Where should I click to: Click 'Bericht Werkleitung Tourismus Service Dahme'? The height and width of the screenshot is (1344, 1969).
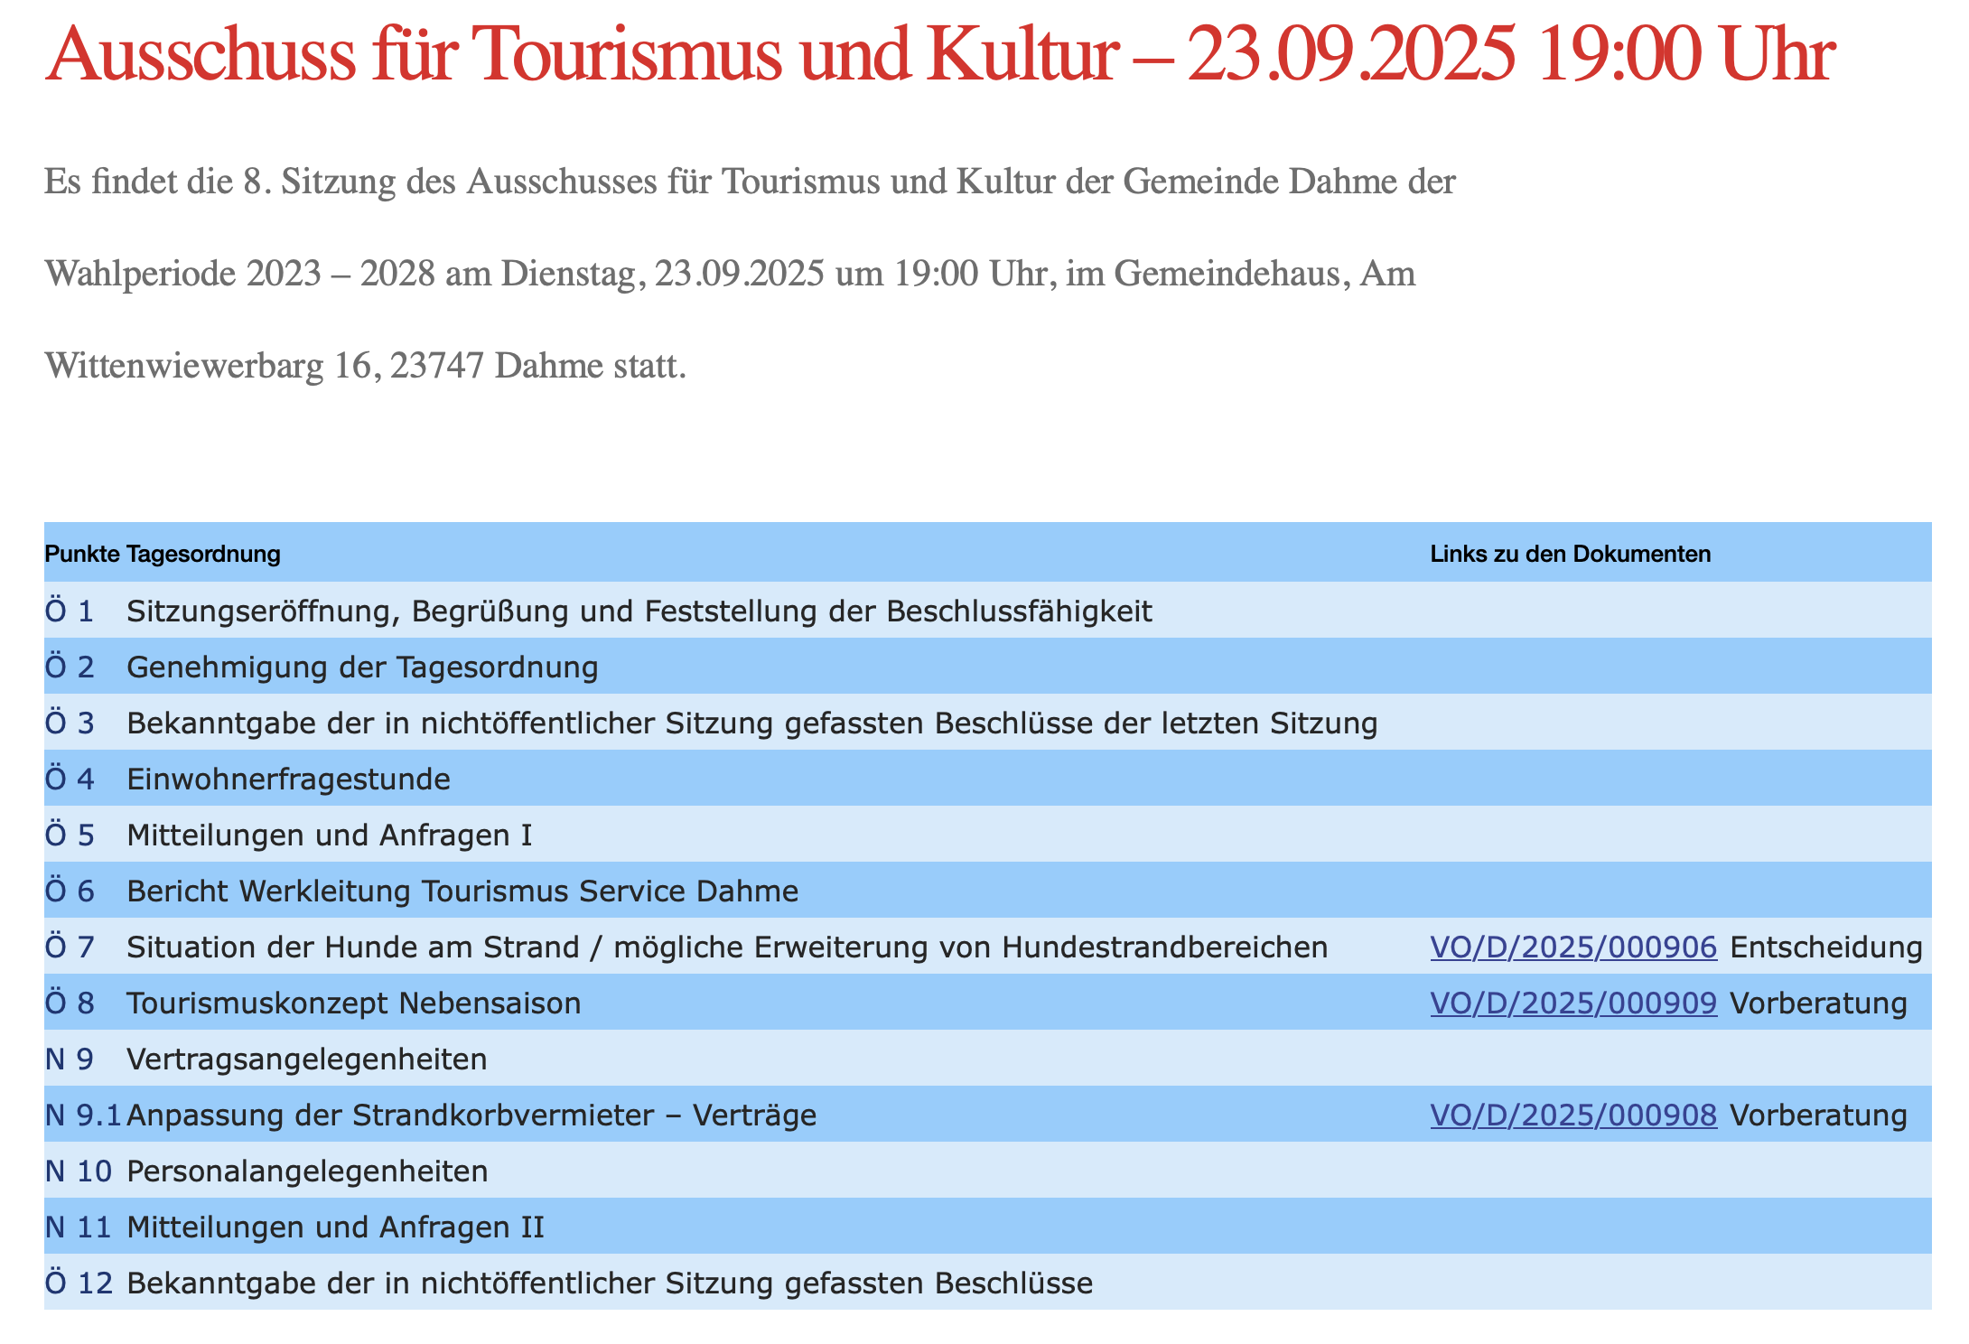point(462,891)
